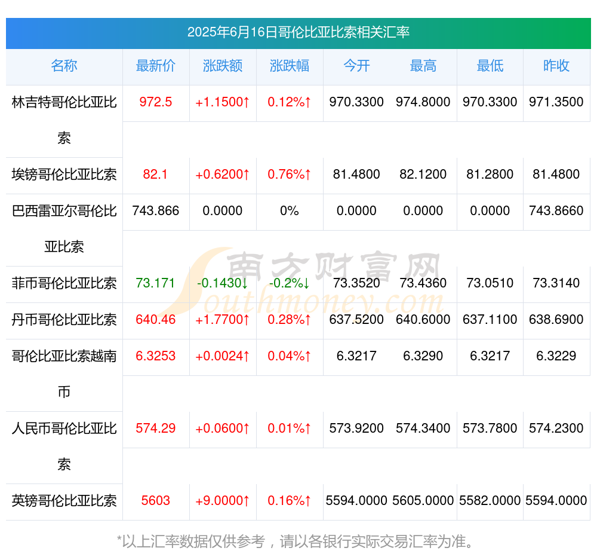Click the table title '2025年6月16日哥伦比亚比索相关汇率'
Screen dimensions: 597x560
click(298, 32)
